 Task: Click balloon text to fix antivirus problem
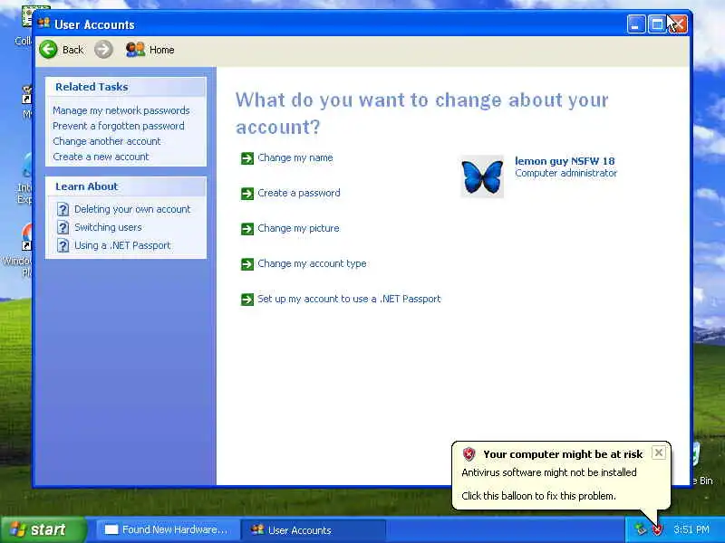538,496
